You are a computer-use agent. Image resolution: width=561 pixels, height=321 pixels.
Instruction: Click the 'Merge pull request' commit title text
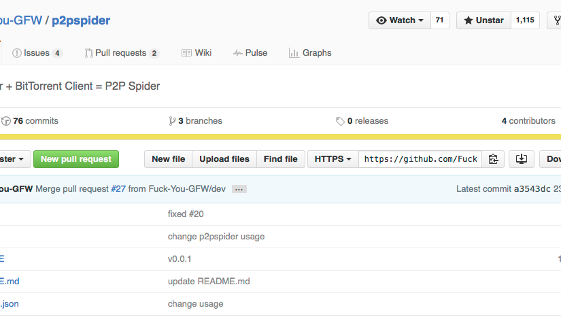click(x=72, y=189)
